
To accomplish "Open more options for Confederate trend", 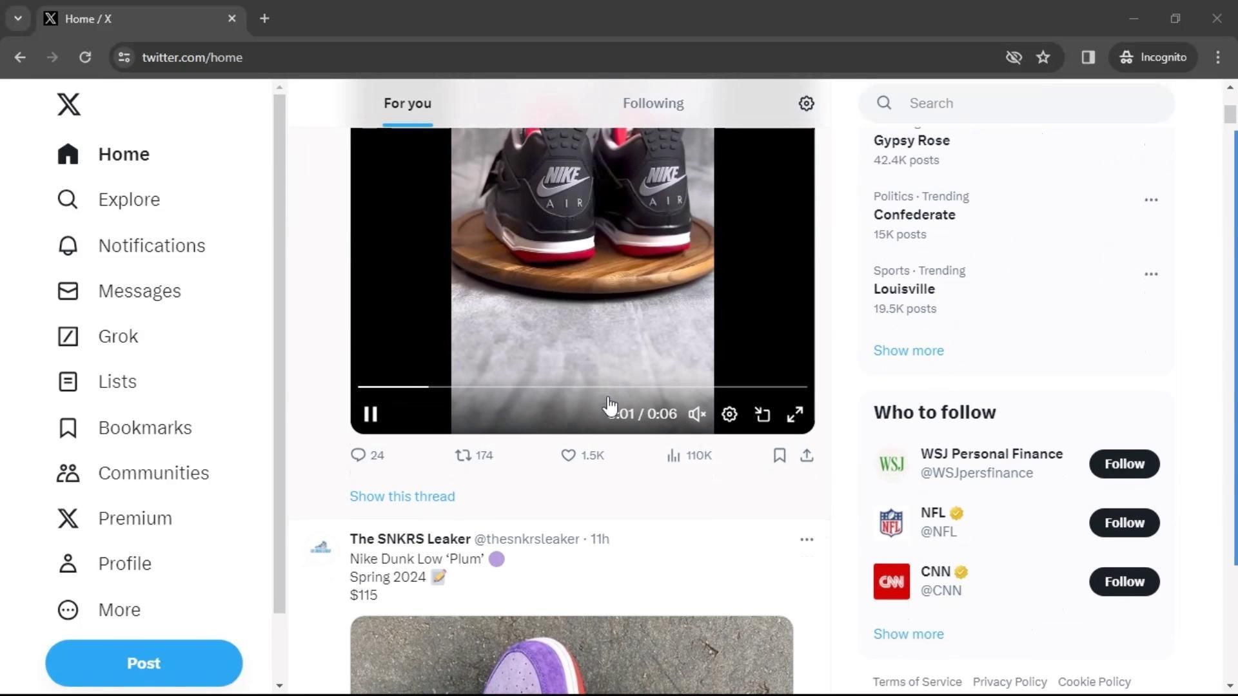I will click(x=1151, y=200).
